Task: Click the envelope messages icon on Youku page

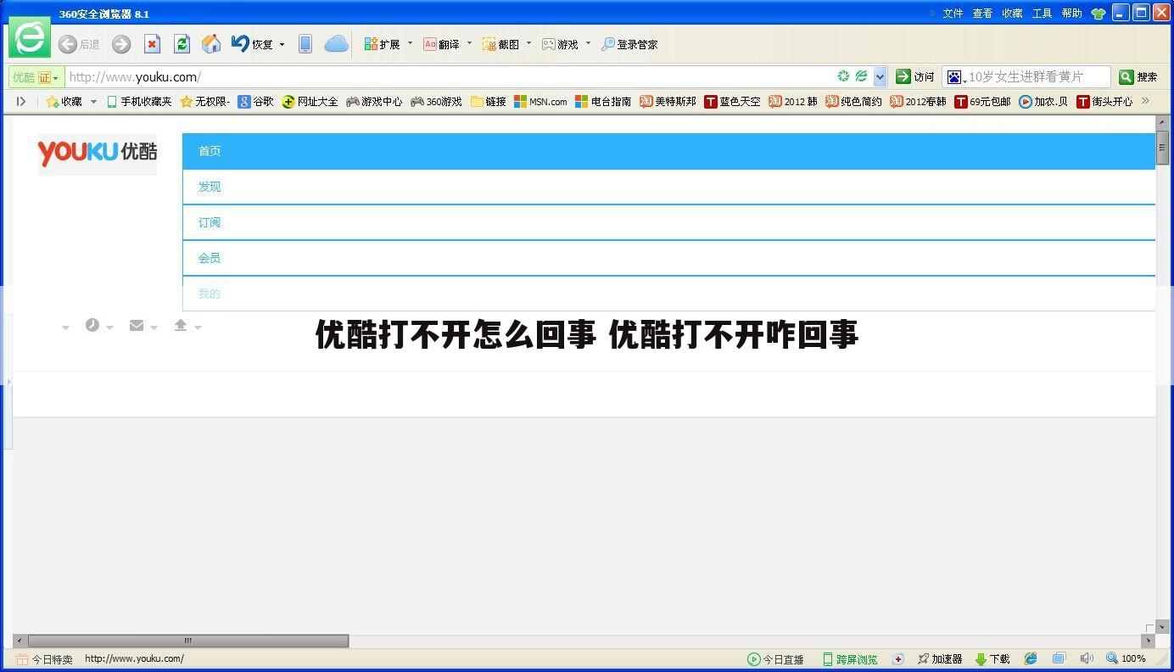Action: tap(137, 325)
